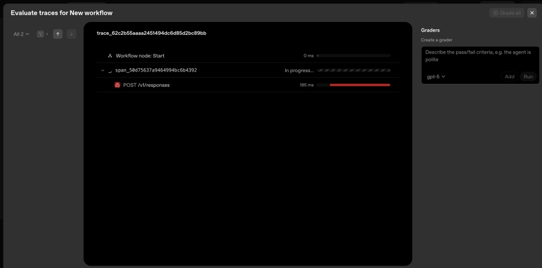Open the POST /v1/responses row
The height and width of the screenshot is (268, 542).
point(248,85)
